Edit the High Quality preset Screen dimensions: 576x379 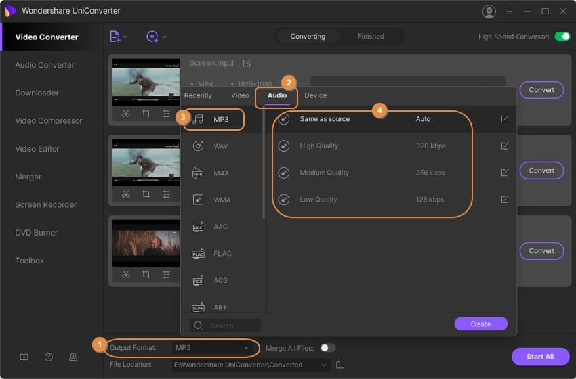pos(505,146)
